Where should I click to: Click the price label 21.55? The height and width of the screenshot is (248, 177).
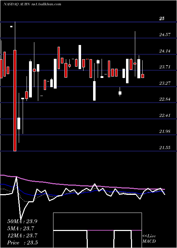pos(165,148)
